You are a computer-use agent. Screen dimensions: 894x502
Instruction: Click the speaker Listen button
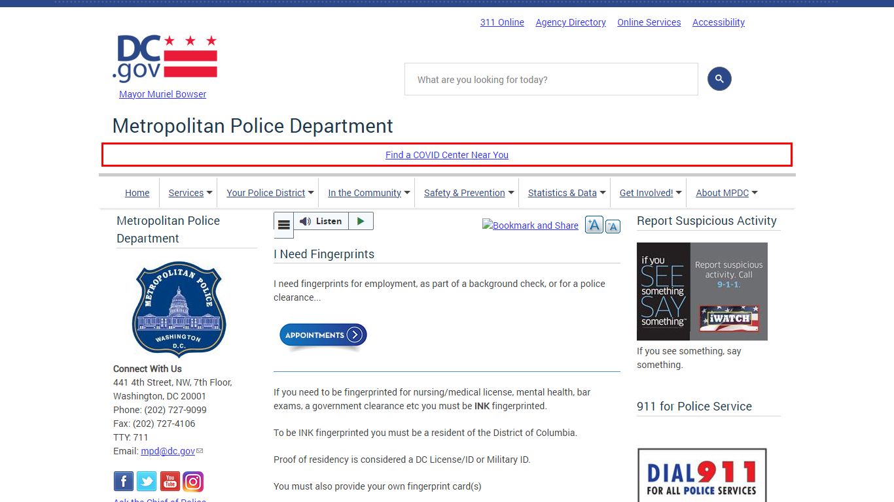click(321, 222)
